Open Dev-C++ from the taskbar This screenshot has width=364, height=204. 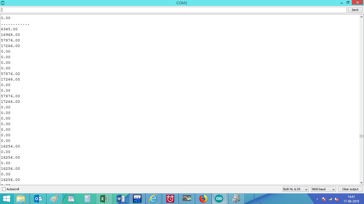(x=137, y=199)
